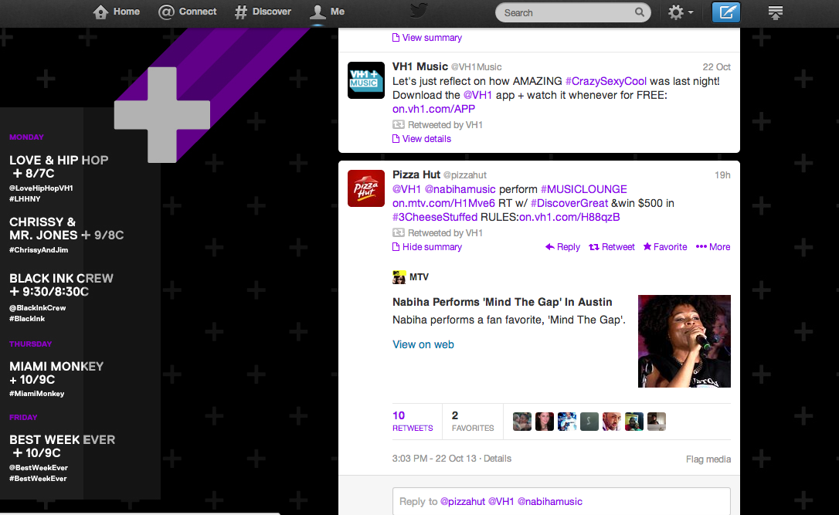Open the seventh retweeter avatar
839x515 pixels.
pos(657,422)
